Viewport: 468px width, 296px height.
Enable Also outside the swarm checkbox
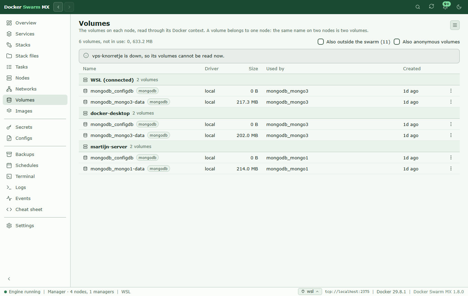[321, 42]
